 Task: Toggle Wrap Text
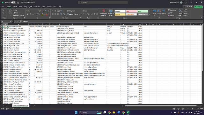click(x=71, y=11)
